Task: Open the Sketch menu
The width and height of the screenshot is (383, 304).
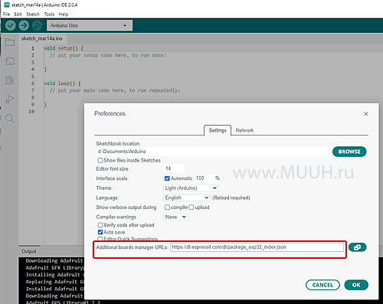Action: tap(33, 15)
